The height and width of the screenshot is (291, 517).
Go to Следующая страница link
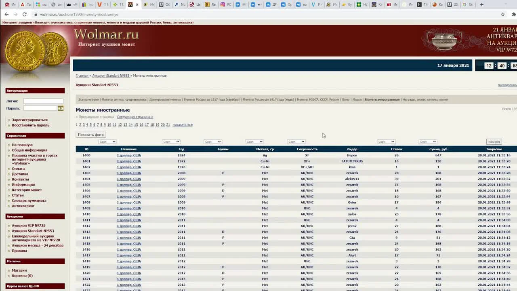coord(135,117)
